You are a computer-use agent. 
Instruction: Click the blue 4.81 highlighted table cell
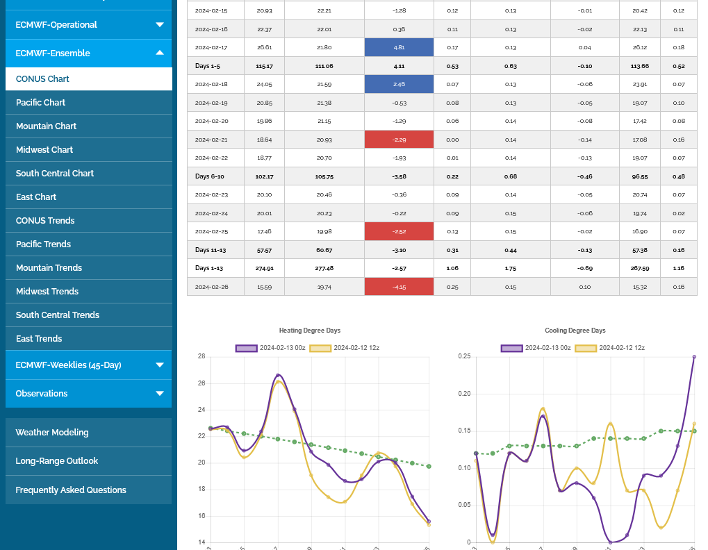click(x=399, y=47)
